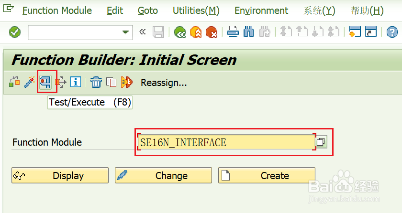
Task: Click the Function Module input field
Action: coord(225,142)
